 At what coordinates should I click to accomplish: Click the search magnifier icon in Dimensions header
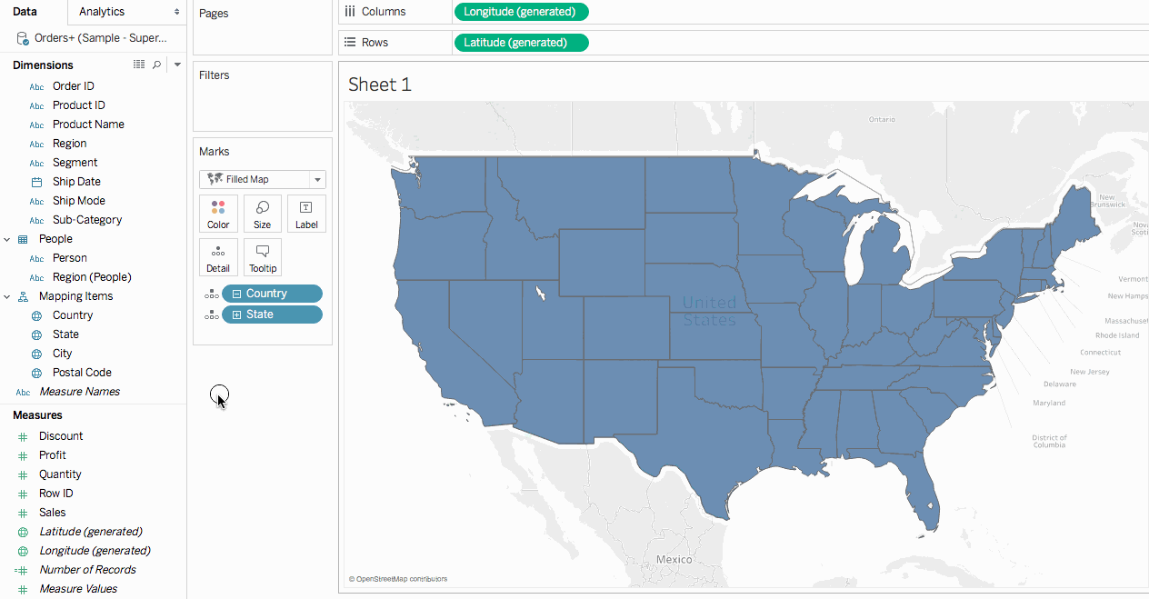tap(156, 65)
